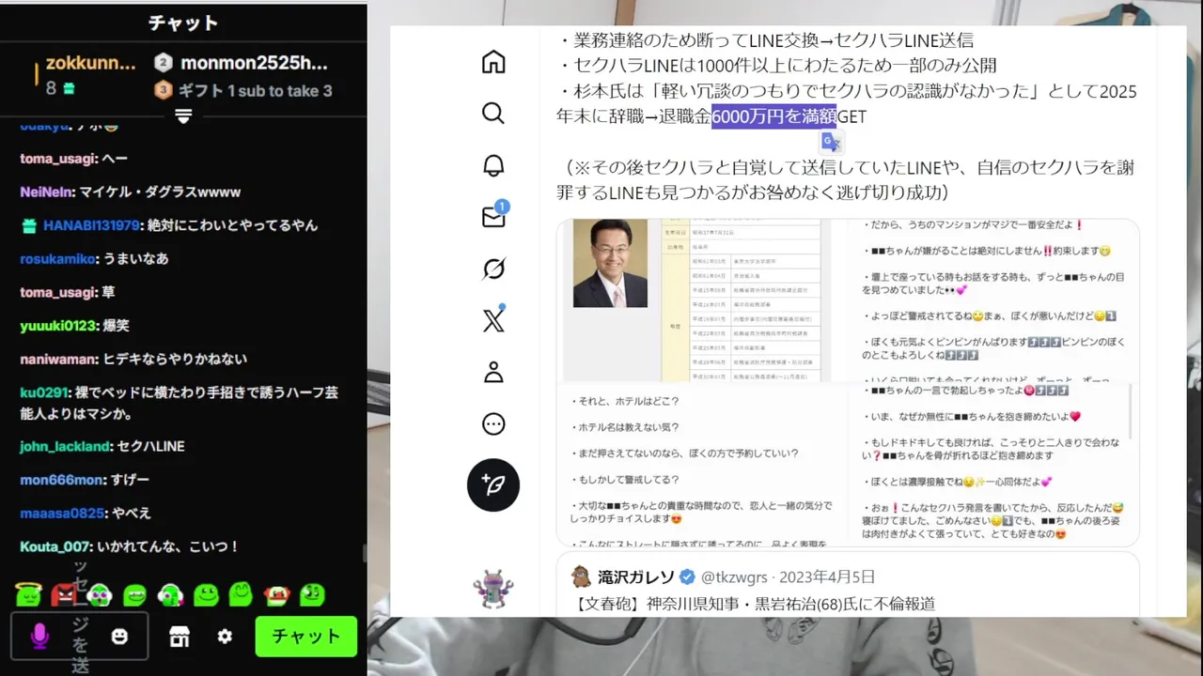
Task: Pick the red angry face emote
Action: click(x=63, y=593)
